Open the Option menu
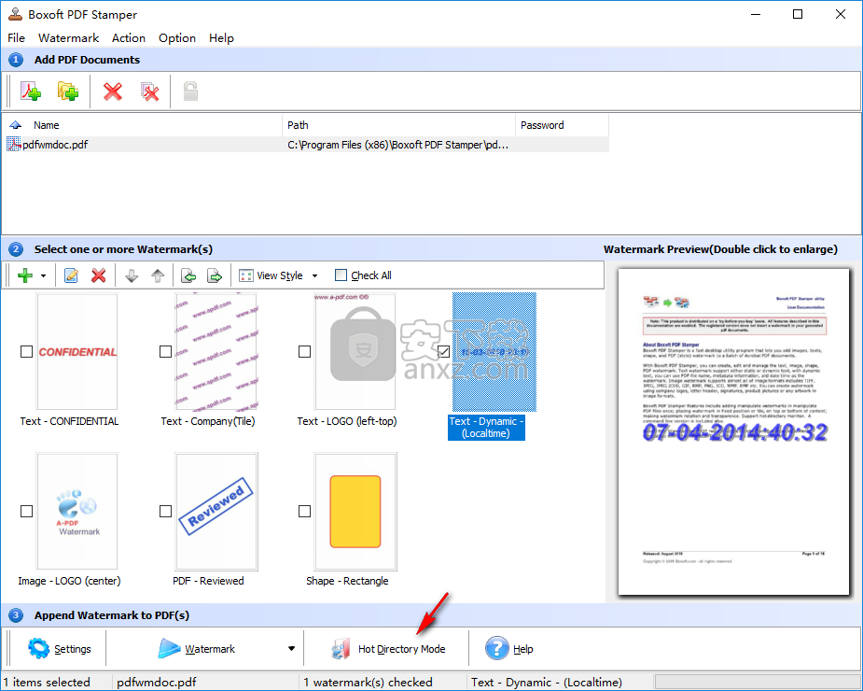863x691 pixels. 177,38
